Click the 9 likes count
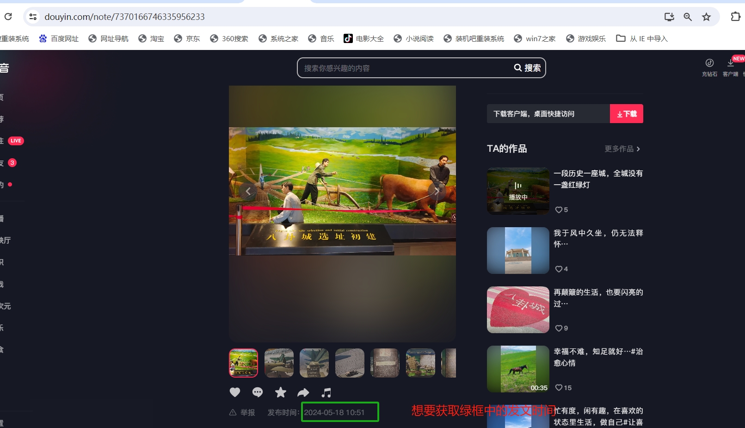The image size is (745, 428). point(561,328)
